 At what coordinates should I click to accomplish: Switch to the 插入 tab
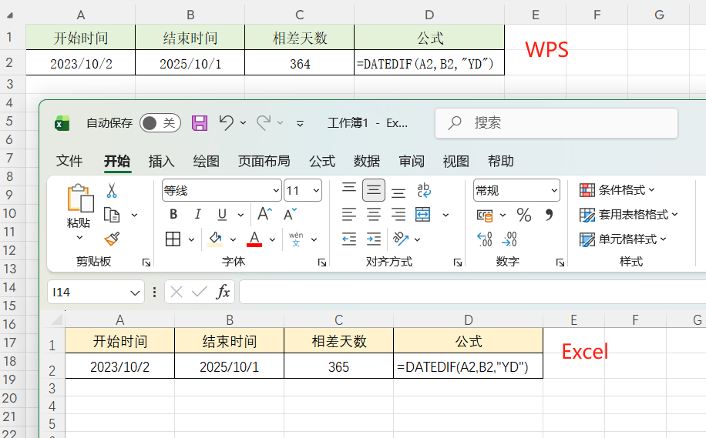click(x=161, y=161)
